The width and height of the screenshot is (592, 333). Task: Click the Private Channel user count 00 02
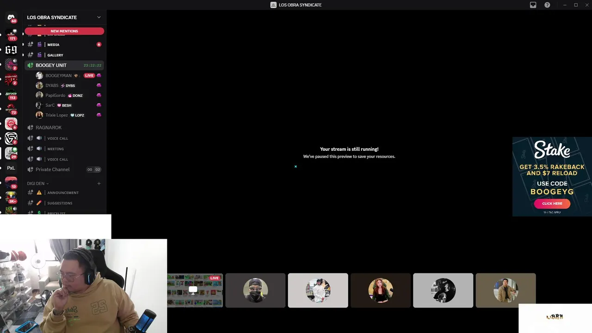point(94,170)
